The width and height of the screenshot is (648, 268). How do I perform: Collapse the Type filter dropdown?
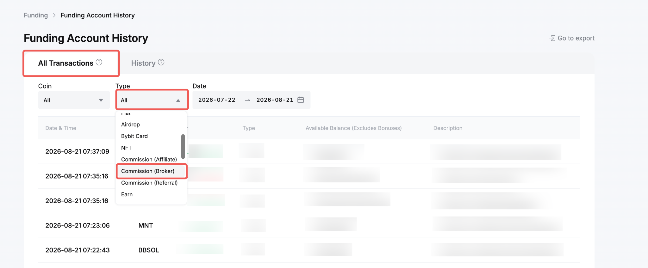(152, 100)
